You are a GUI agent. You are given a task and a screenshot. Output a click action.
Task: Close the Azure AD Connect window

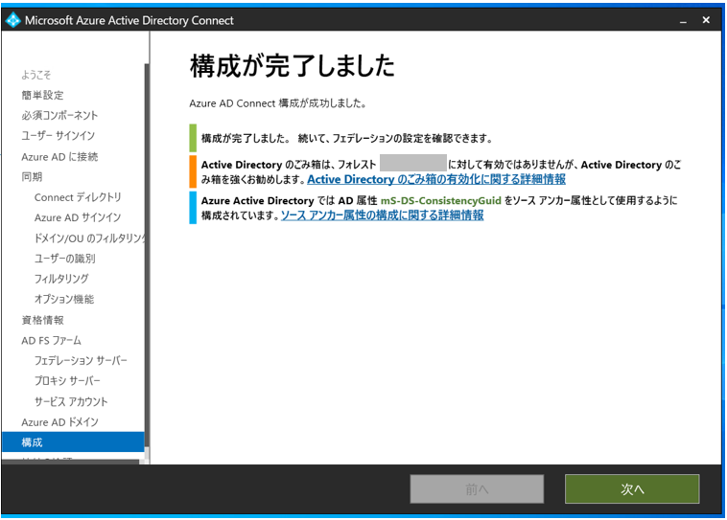point(706,20)
